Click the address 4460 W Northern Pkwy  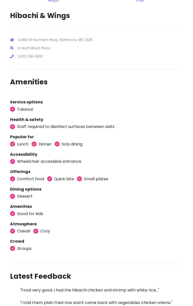55,40
